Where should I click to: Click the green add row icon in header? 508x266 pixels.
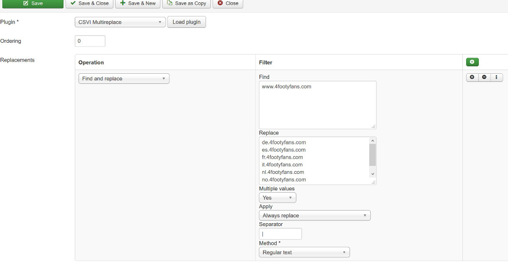[472, 62]
